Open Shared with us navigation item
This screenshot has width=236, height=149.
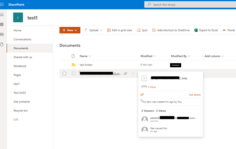23,57
